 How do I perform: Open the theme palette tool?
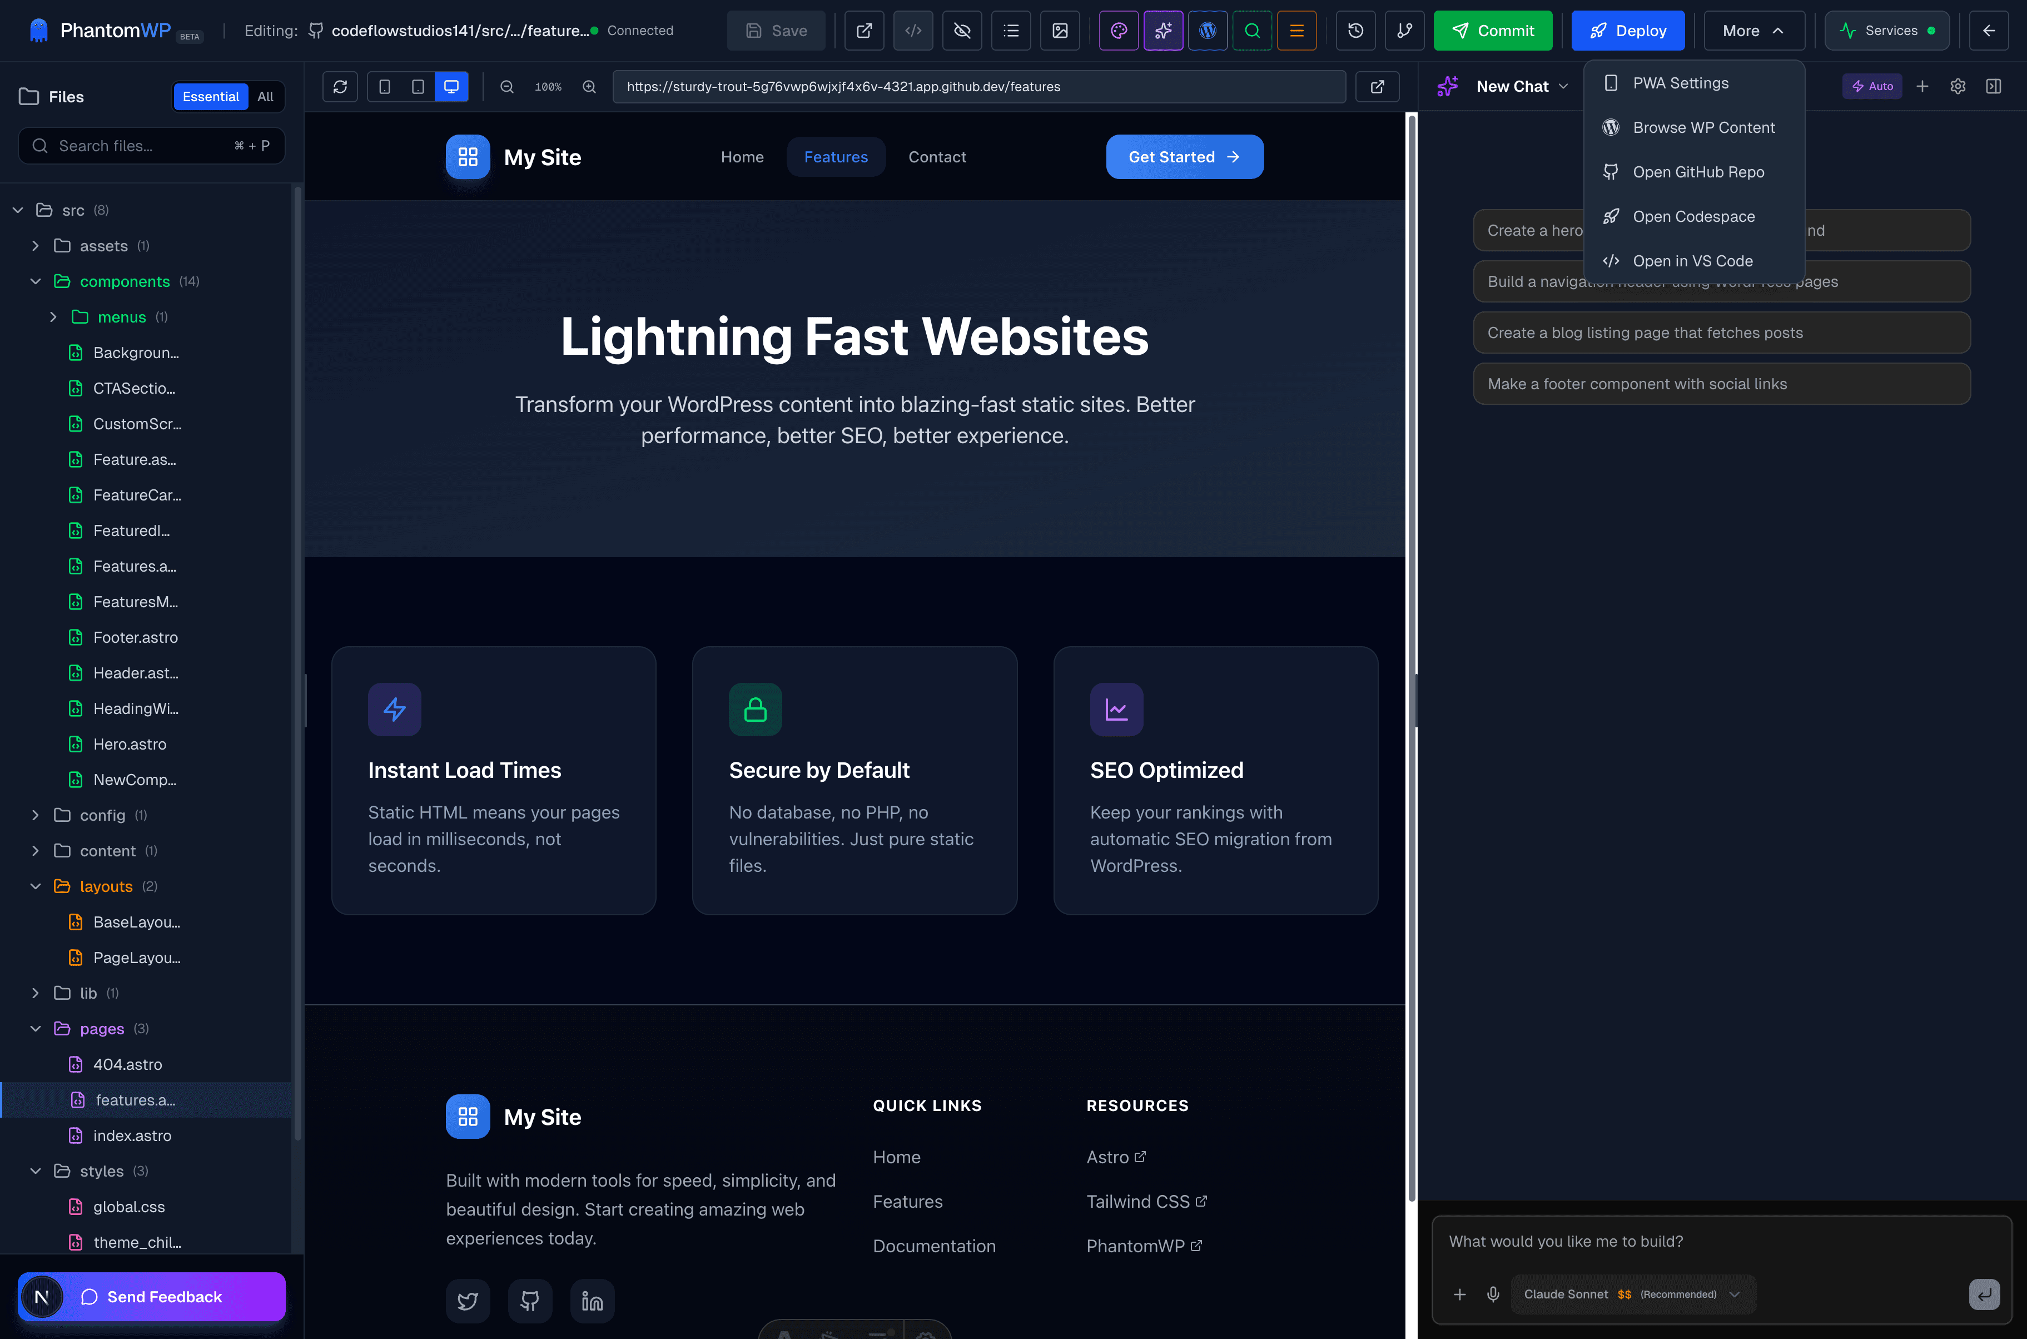point(1119,31)
